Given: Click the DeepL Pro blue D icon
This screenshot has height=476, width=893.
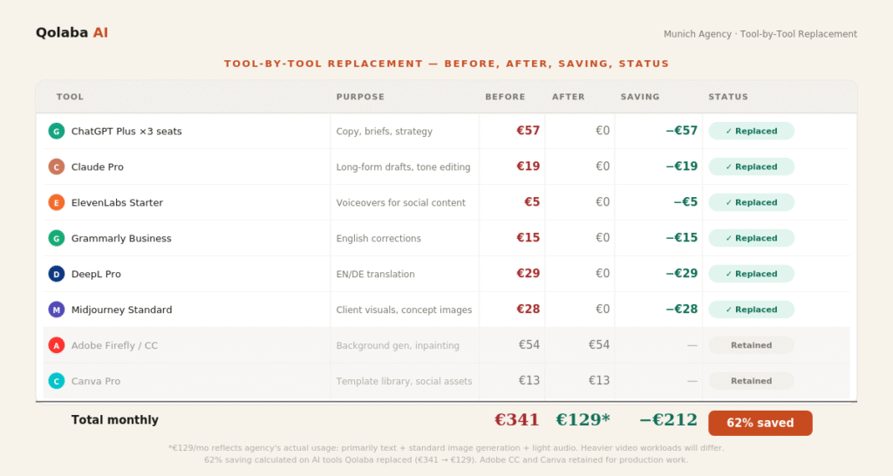Looking at the screenshot, I should [x=57, y=274].
